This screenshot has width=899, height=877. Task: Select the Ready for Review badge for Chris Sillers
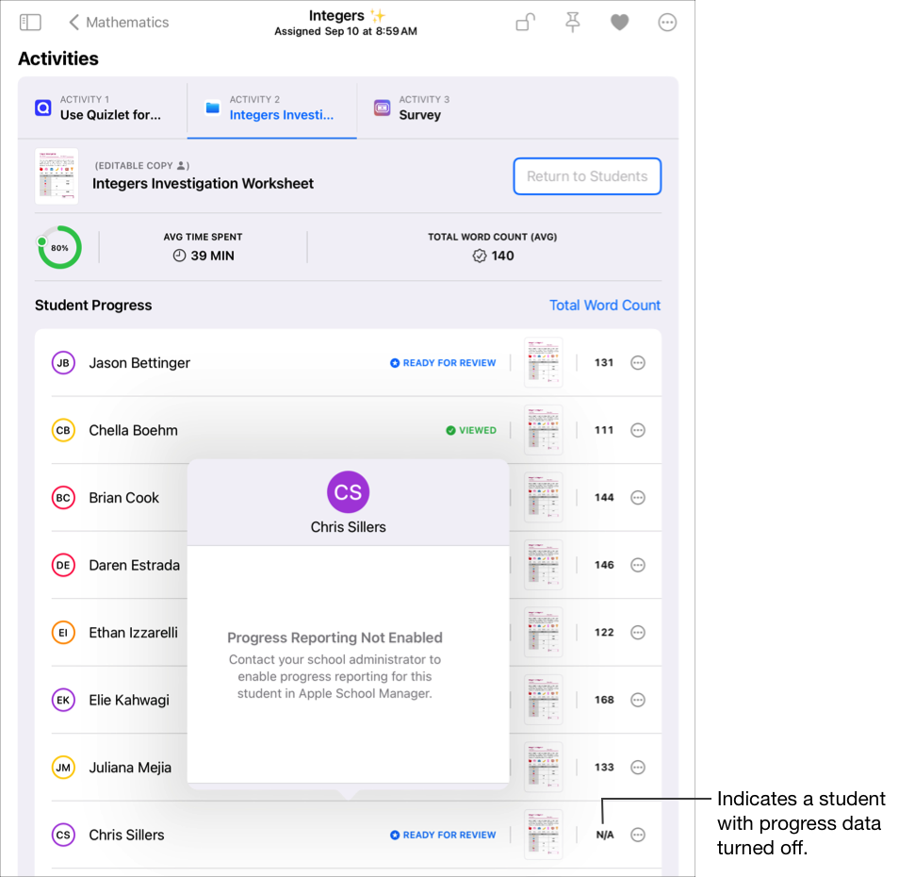click(x=442, y=835)
